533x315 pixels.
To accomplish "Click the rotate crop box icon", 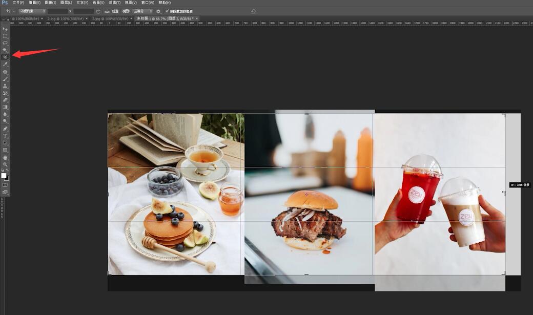I will click(x=98, y=11).
